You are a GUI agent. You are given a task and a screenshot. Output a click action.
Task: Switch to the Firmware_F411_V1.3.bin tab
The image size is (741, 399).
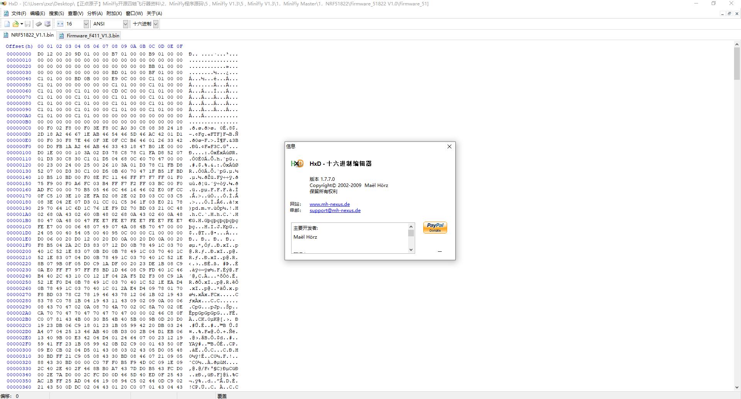click(x=89, y=35)
